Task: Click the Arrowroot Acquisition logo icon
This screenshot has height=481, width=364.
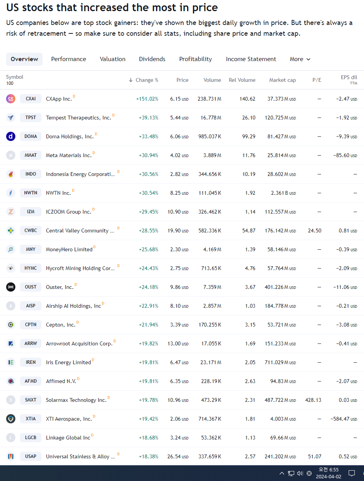Action: (11, 343)
